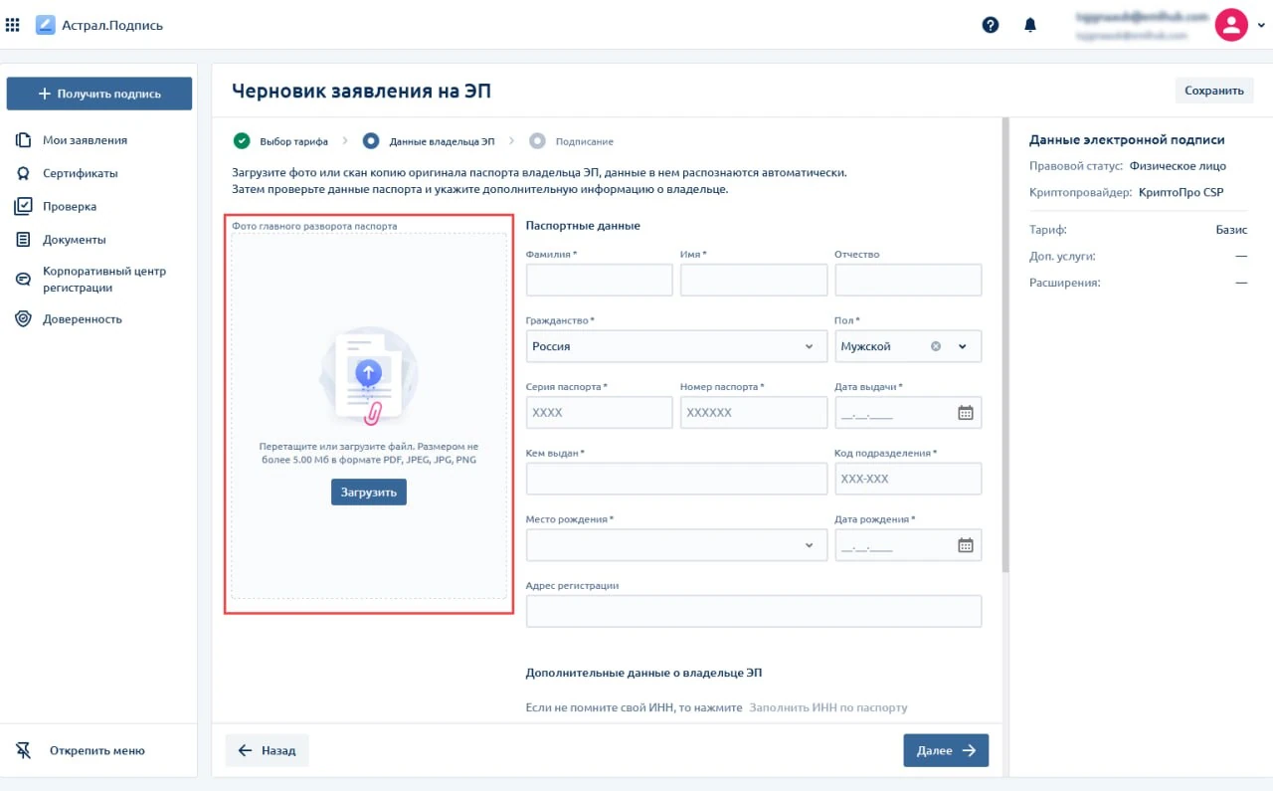This screenshot has height=791, width=1273.
Task: Open Доверенность menu item
Action: point(82,319)
